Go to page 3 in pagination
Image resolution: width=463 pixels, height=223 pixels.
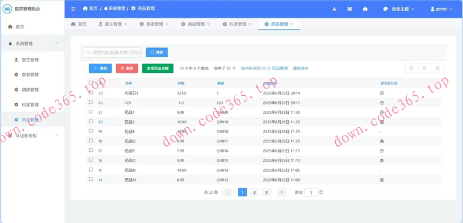(x=266, y=193)
